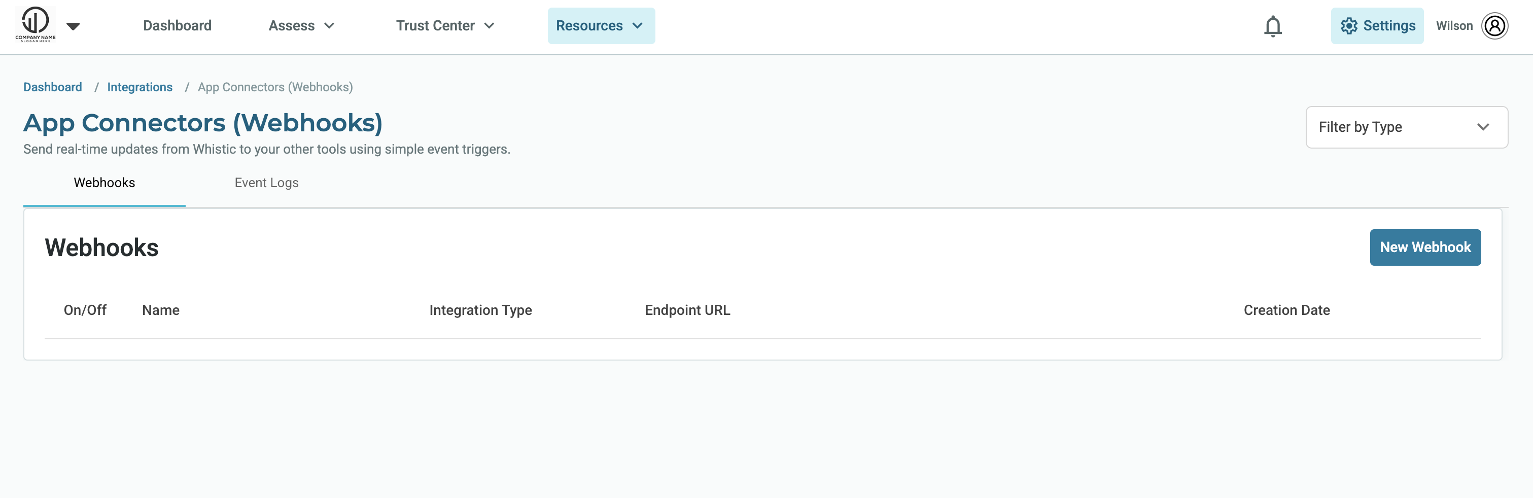
Task: Click the App Connectors (Webhooks) page title
Action: coord(203,123)
